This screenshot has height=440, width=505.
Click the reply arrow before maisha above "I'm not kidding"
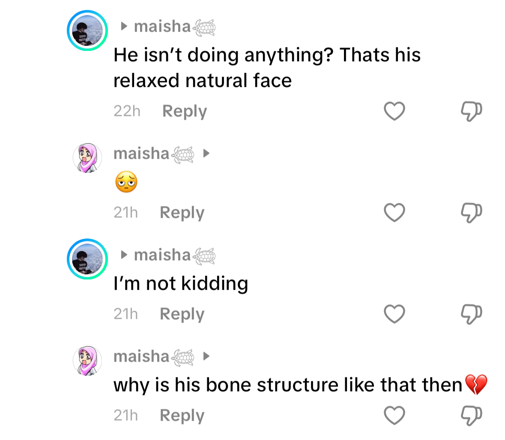(124, 255)
